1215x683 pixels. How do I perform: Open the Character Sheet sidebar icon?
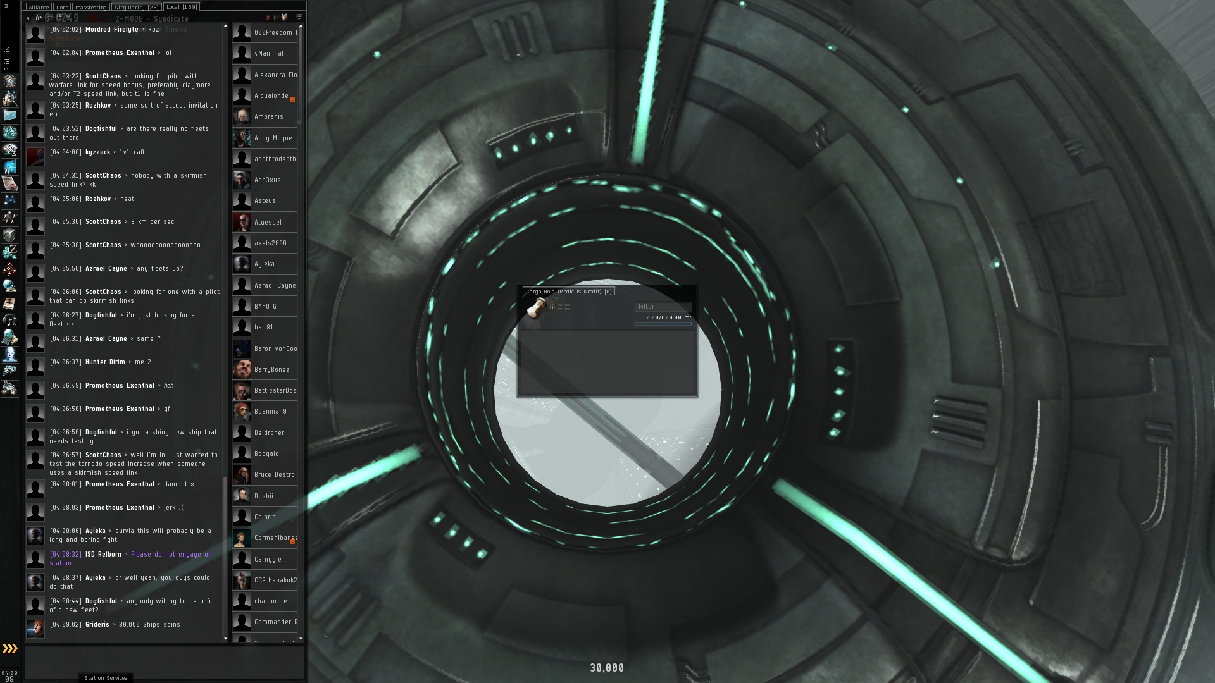pyautogui.click(x=9, y=81)
